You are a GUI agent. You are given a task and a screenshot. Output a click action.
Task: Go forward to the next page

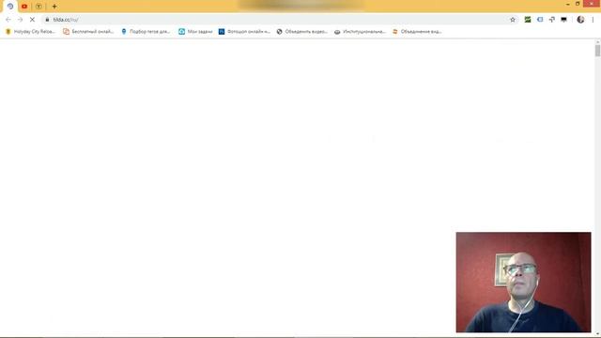(21, 20)
